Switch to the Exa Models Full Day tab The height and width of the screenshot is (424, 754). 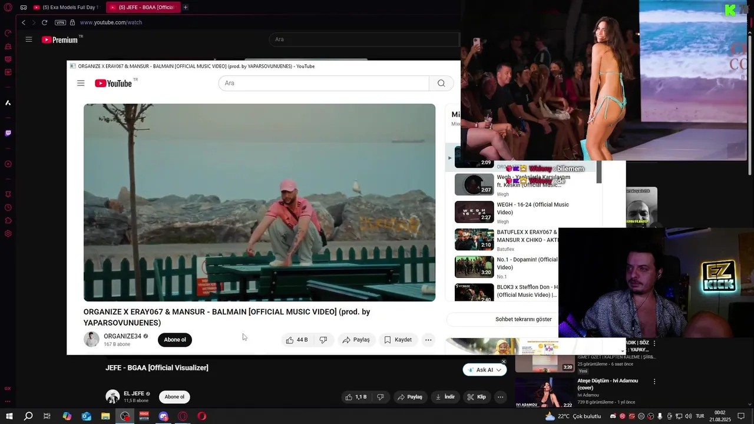pyautogui.click(x=67, y=8)
